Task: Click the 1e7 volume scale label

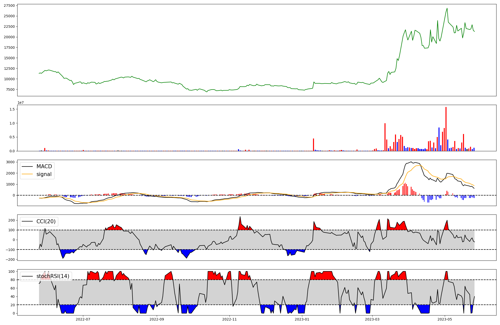Action: point(20,102)
